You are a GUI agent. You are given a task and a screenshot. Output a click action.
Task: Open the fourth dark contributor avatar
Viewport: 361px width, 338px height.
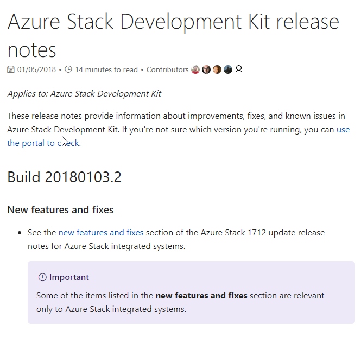coord(227,69)
